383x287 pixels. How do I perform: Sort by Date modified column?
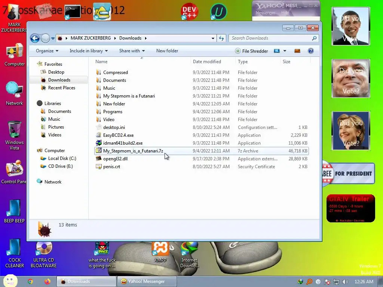point(213,62)
